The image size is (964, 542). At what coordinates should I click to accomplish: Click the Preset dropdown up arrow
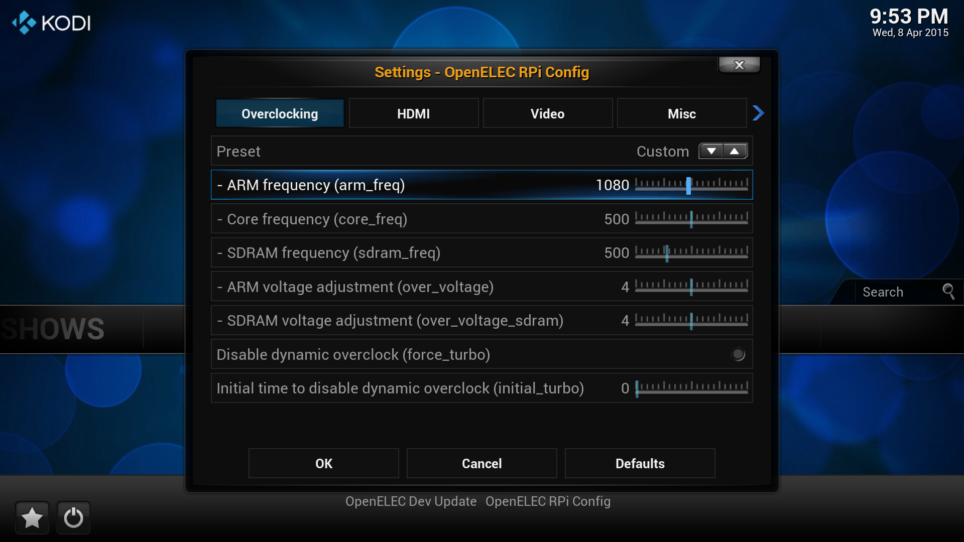(736, 151)
